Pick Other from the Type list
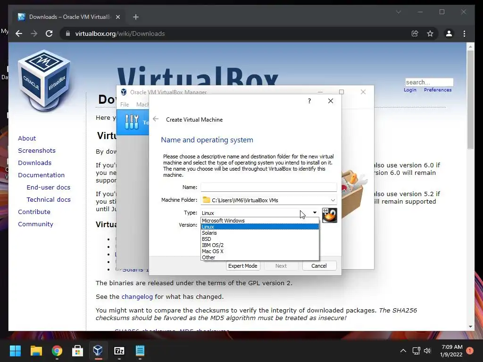 260,257
